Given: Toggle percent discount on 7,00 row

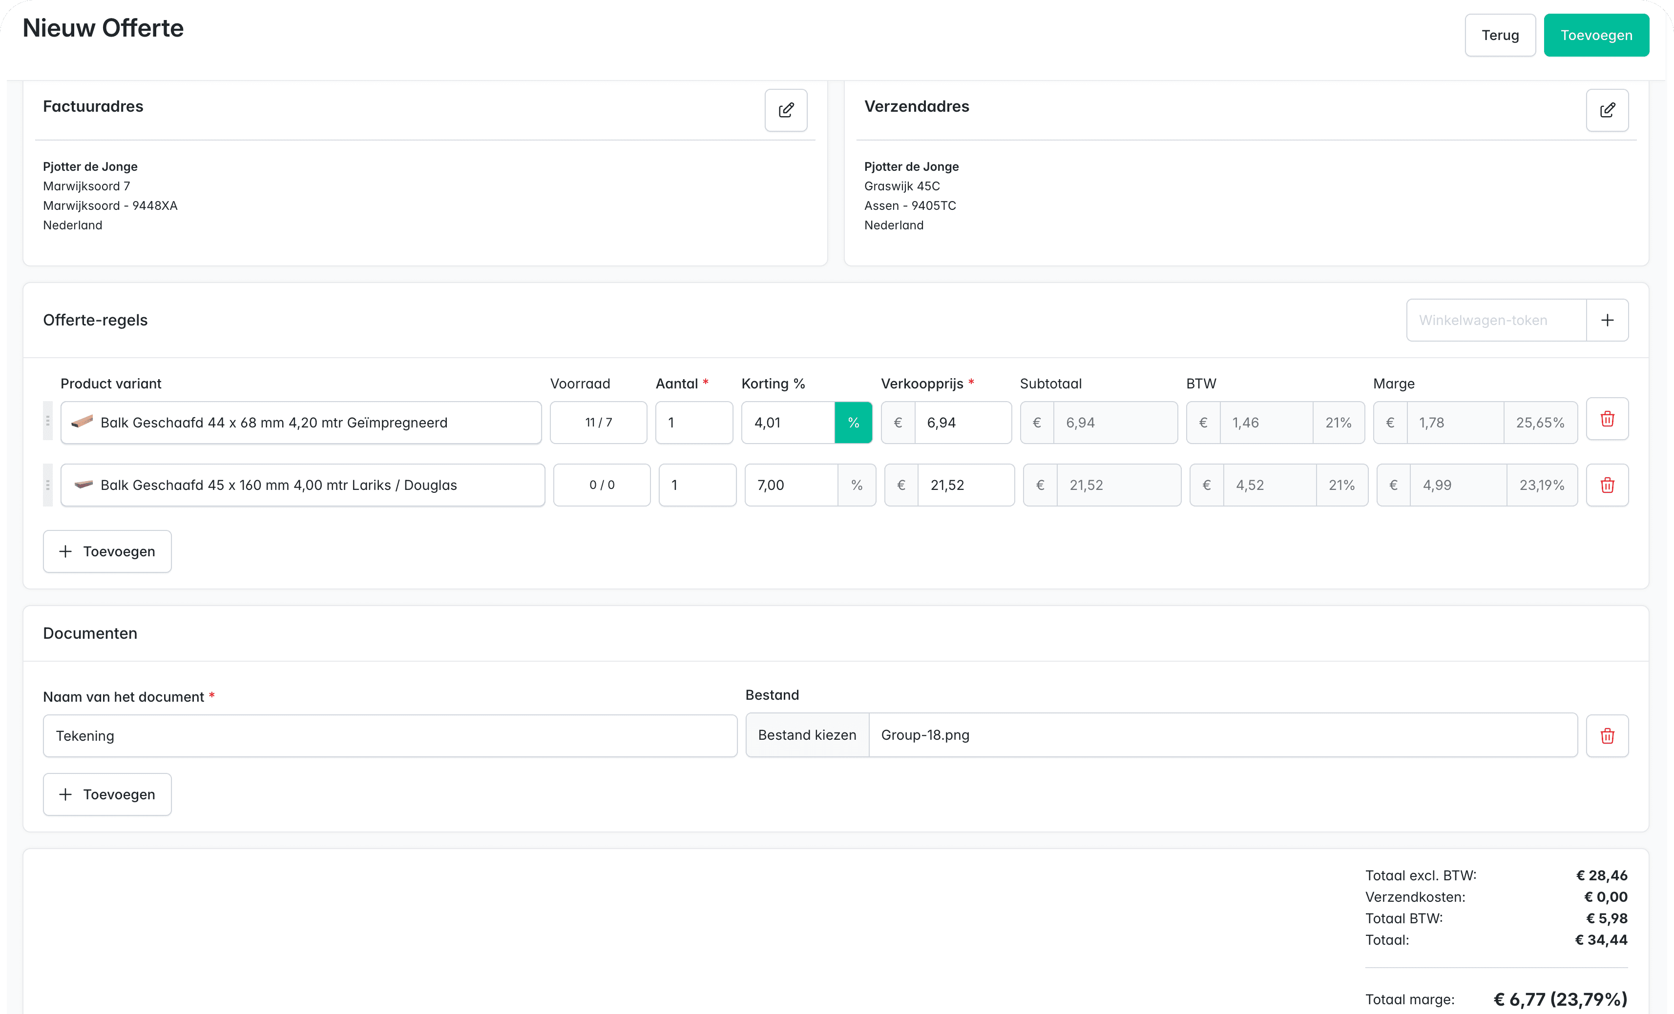Looking at the screenshot, I should coord(857,485).
